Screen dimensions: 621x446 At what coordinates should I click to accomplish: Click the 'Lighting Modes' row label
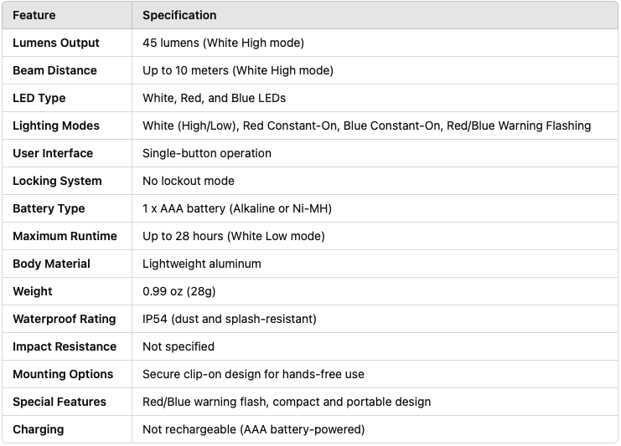pos(56,126)
